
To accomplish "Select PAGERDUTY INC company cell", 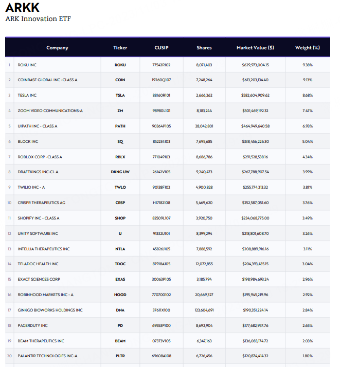I will (58, 325).
